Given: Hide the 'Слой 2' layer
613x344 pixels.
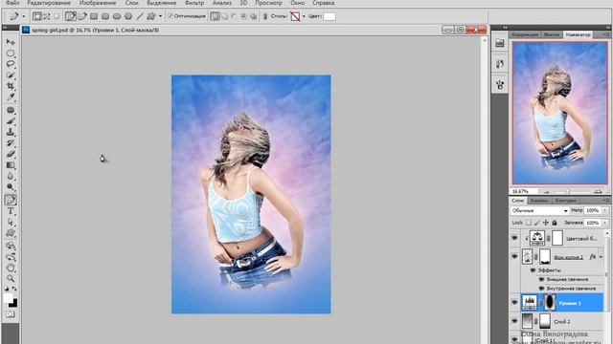Looking at the screenshot, I should pyautogui.click(x=514, y=321).
